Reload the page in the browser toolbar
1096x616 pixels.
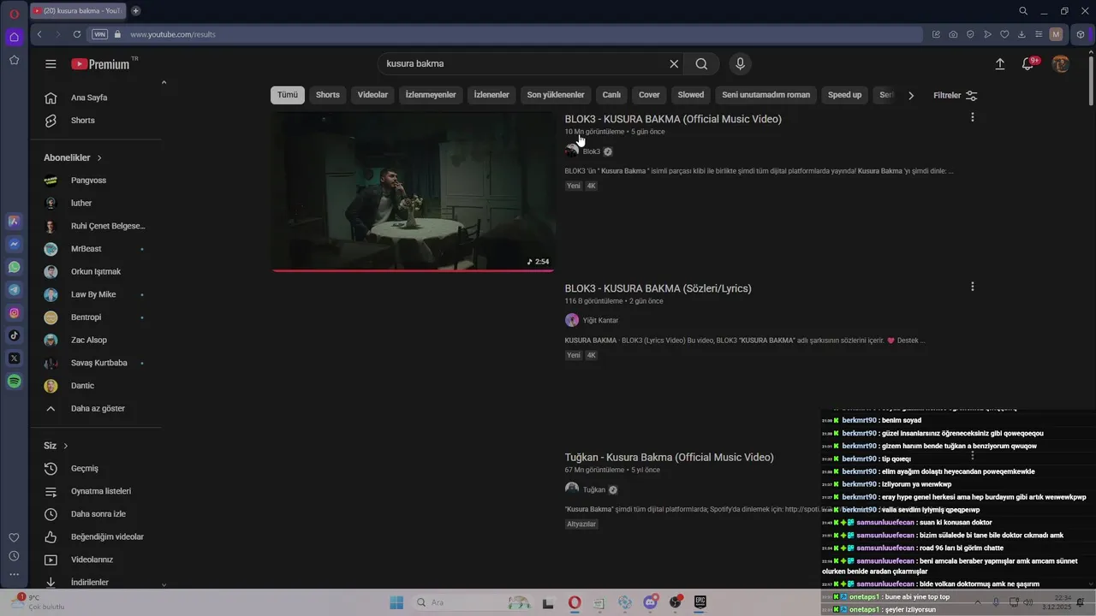tap(77, 34)
